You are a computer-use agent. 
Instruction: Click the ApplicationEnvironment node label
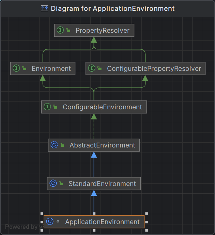click(x=102, y=222)
